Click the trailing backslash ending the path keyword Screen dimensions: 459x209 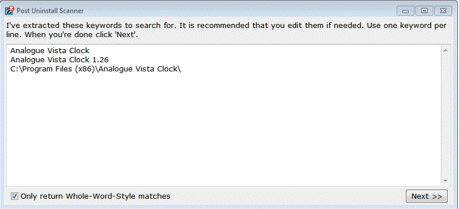(179, 69)
